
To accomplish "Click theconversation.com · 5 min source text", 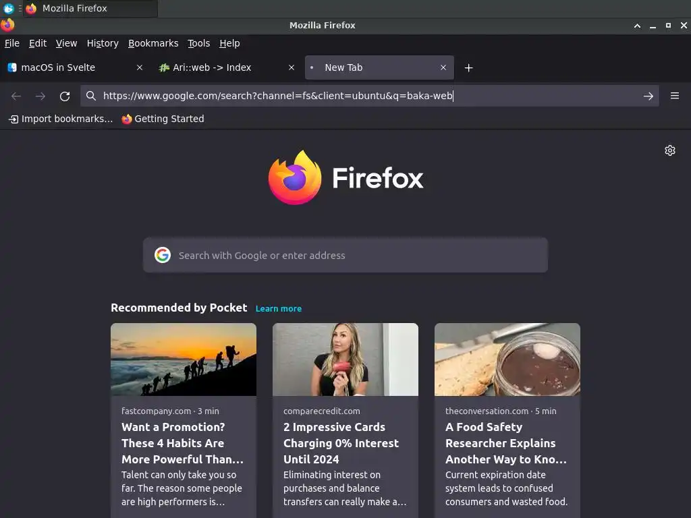I will tap(501, 411).
